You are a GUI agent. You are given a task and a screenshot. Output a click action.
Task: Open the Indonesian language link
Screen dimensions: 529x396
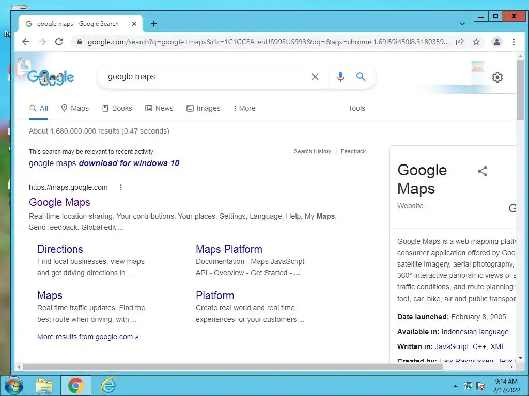pyautogui.click(x=475, y=332)
